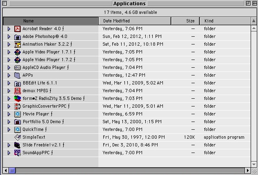
Task: Select the Slide Freebie! v2.1 ƒ name
Action: (x=44, y=145)
